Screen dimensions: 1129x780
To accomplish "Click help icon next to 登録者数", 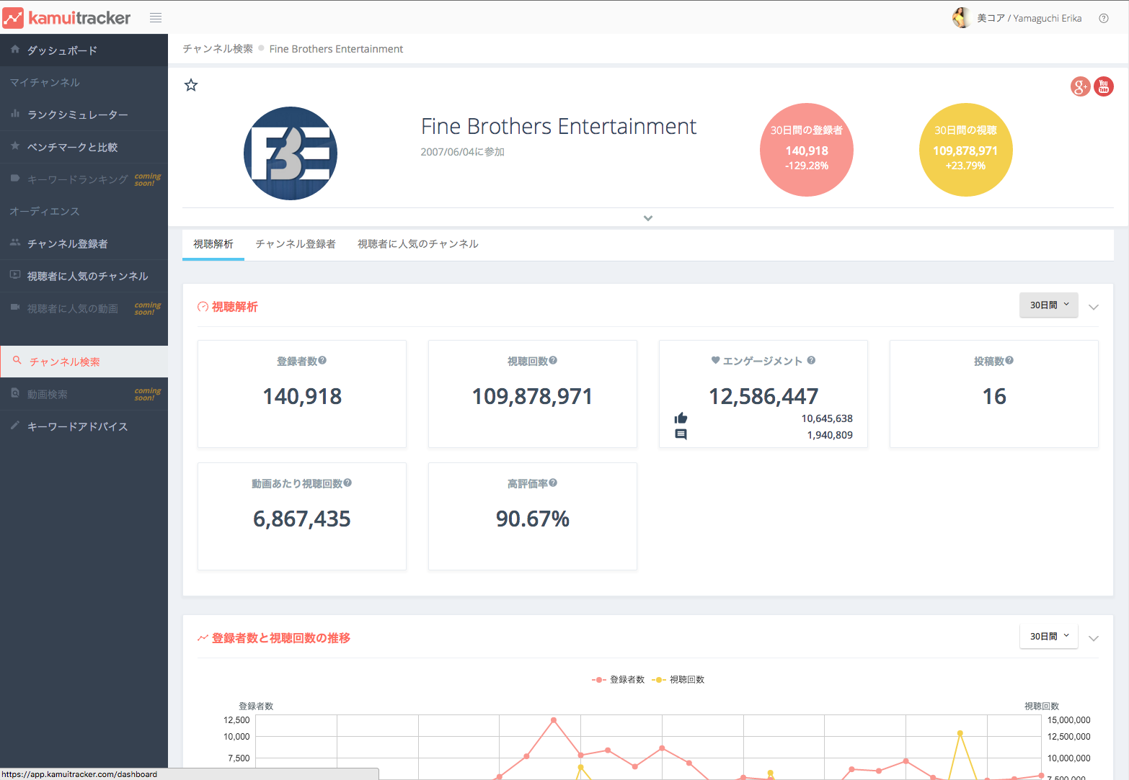I will click(x=322, y=361).
